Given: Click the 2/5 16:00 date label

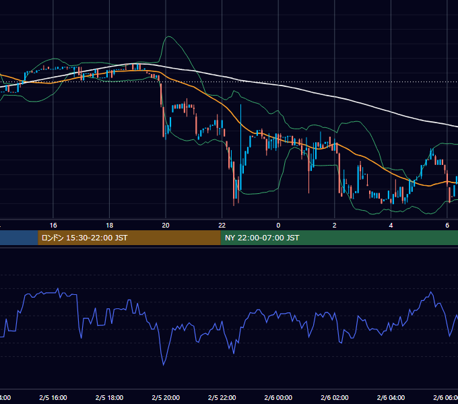Looking at the screenshot, I should point(53,397).
